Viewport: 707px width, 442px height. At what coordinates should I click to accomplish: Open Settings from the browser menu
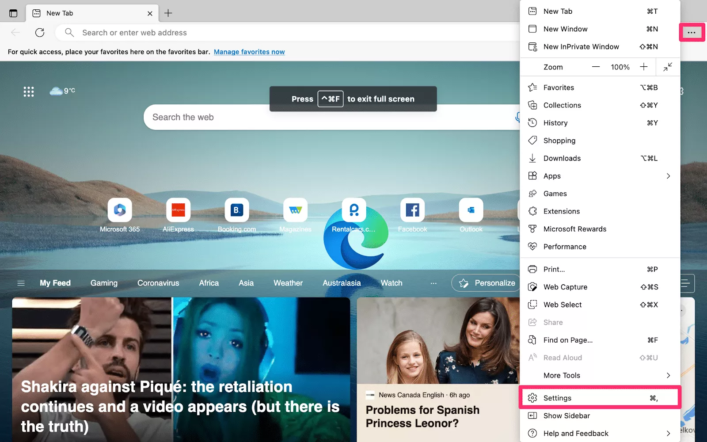[600, 398]
